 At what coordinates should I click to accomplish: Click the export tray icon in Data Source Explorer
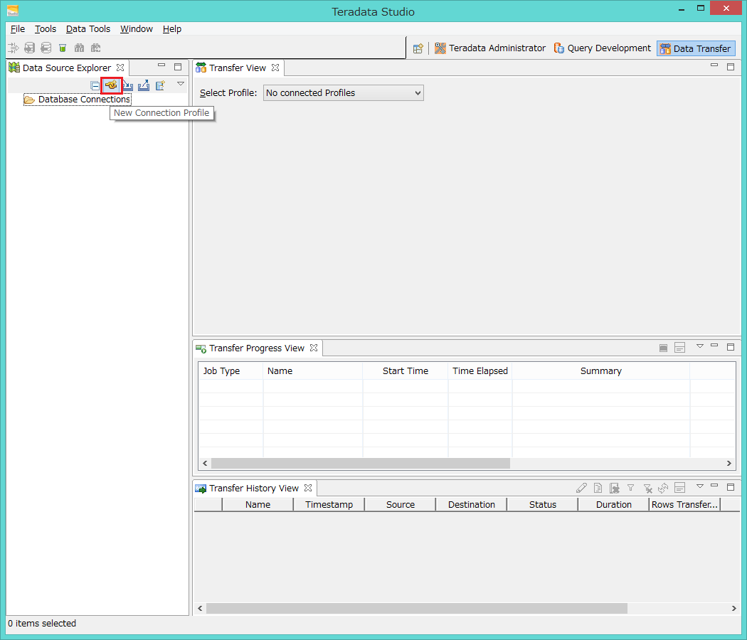point(144,86)
